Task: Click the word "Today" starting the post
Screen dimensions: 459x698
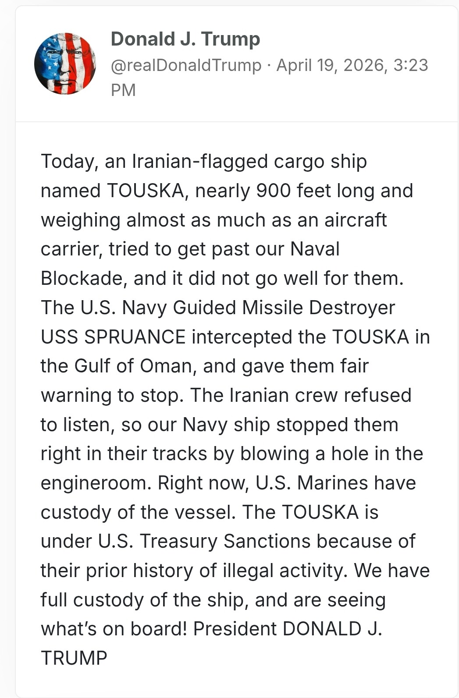Action: tap(67, 161)
